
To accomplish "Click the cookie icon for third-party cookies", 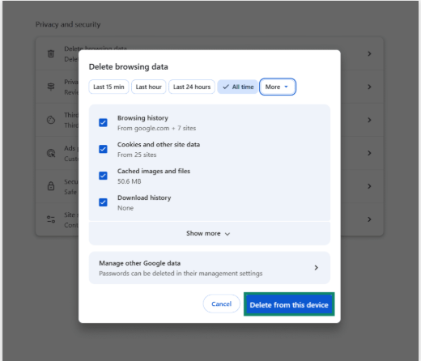I will 51,120.
